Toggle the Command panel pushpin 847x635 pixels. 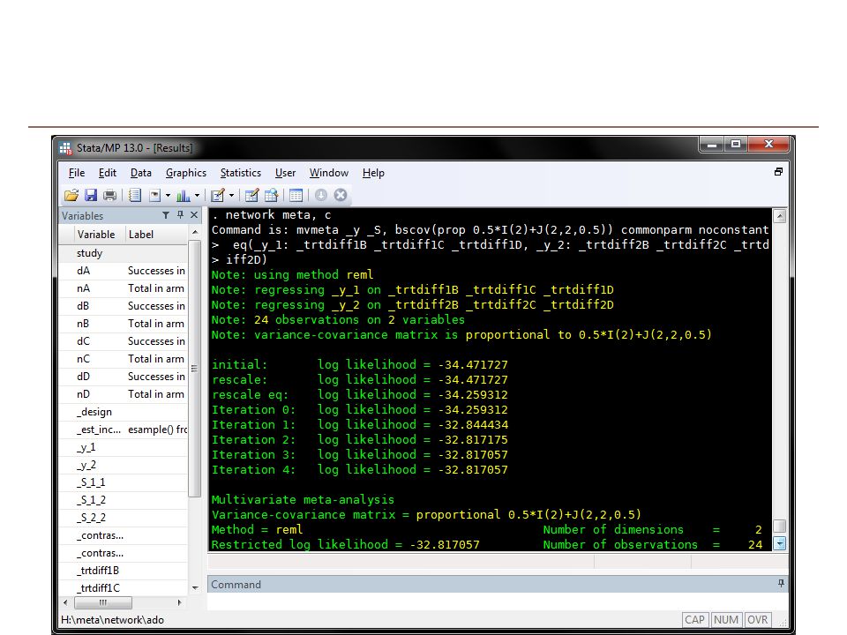(781, 584)
